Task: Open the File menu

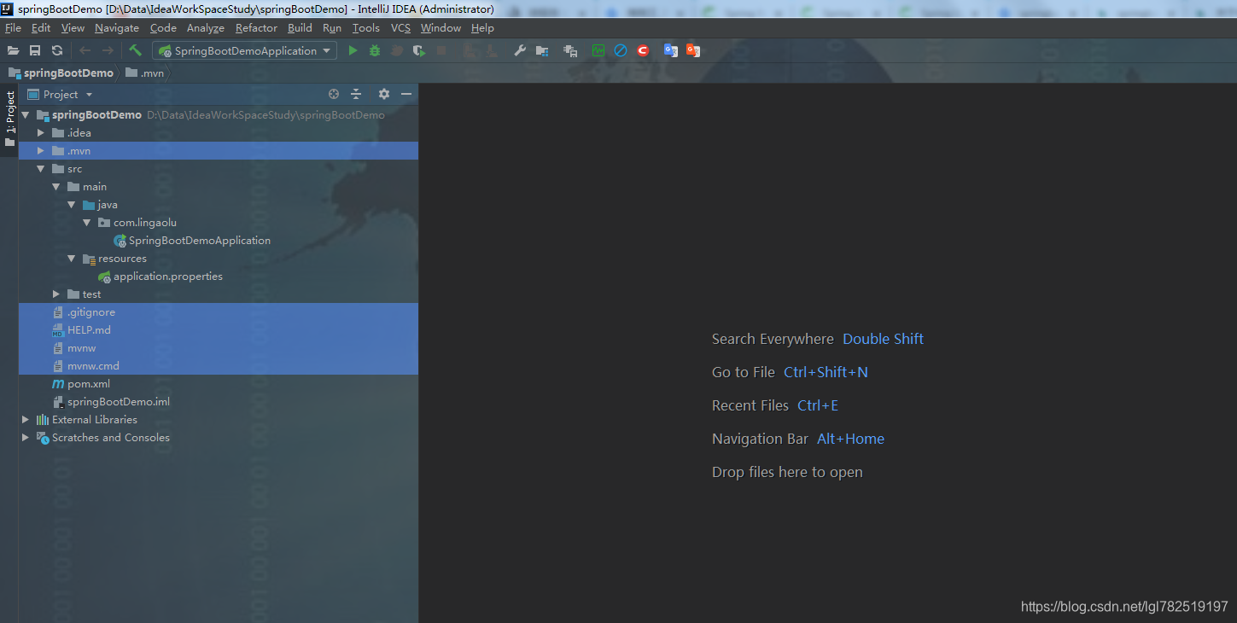Action: coord(13,28)
